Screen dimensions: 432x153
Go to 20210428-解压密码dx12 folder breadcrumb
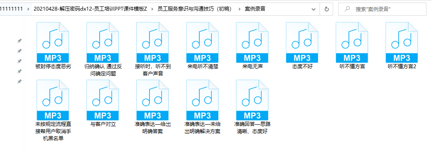pyautogui.click(x=90, y=9)
